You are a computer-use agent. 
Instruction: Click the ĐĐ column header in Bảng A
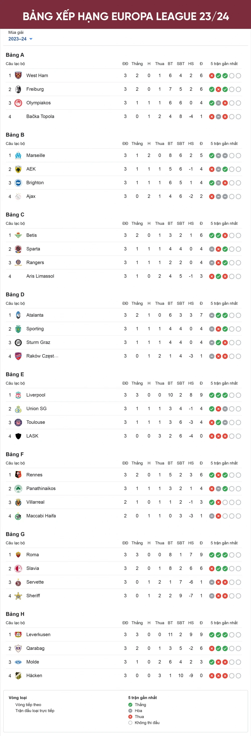coord(125,64)
